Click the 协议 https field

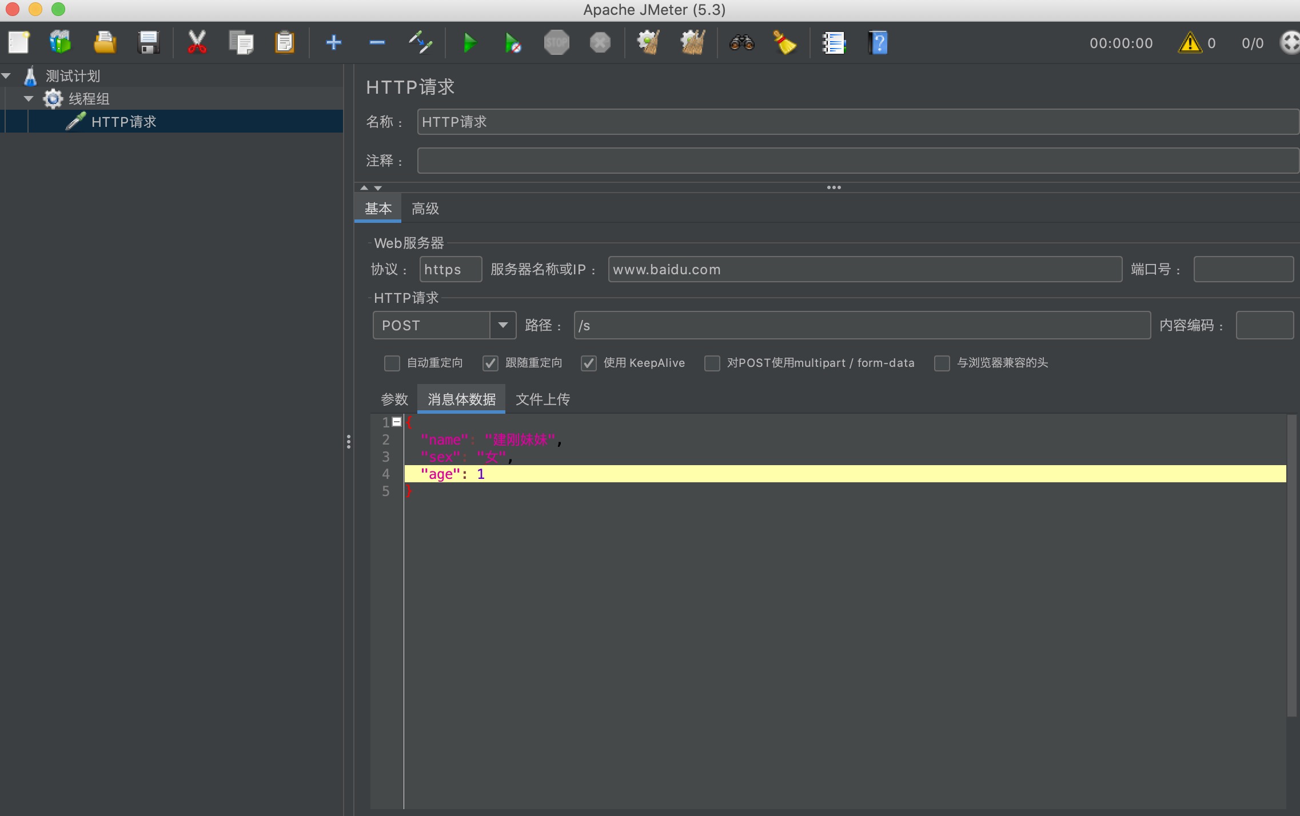(450, 269)
